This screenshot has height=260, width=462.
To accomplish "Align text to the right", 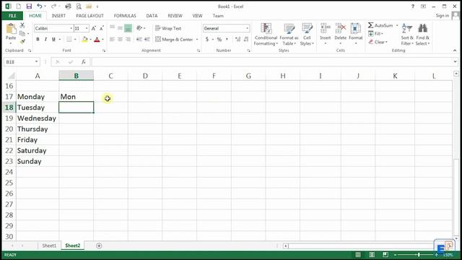I will tap(128, 39).
